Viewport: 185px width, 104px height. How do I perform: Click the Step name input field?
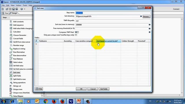pyautogui.click(x=113, y=13)
